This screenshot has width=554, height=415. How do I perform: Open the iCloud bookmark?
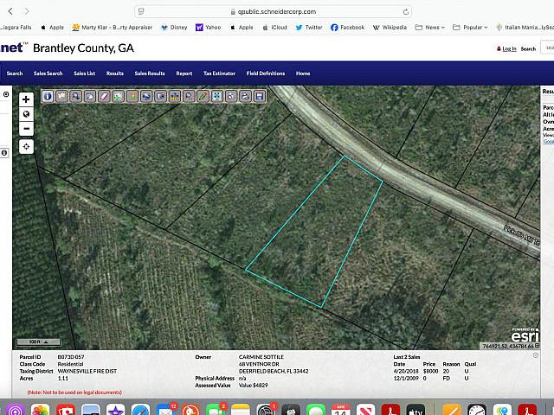275,27
